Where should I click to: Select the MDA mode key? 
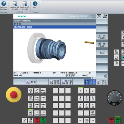tap(31, 106)
